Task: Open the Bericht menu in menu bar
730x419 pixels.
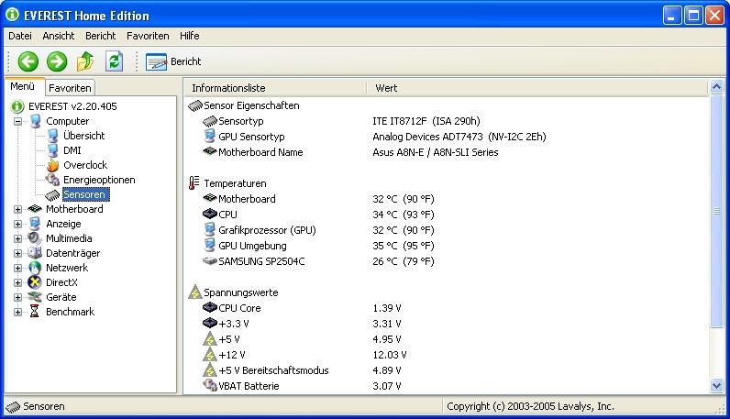Action: coord(100,36)
